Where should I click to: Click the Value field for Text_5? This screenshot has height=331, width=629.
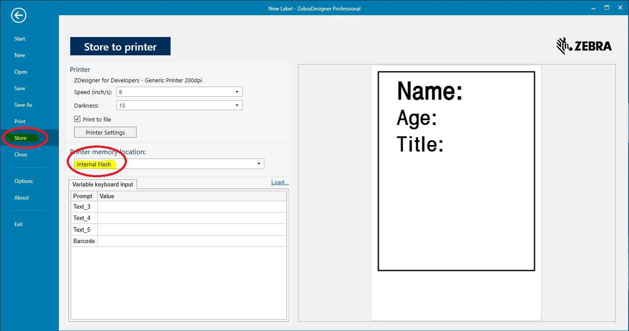[x=192, y=230]
